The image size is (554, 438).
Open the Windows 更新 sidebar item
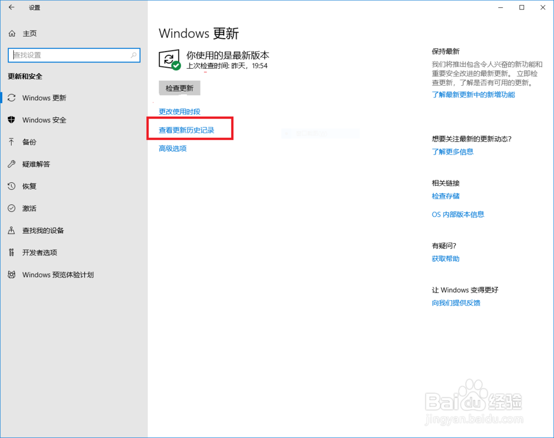pyautogui.click(x=44, y=97)
